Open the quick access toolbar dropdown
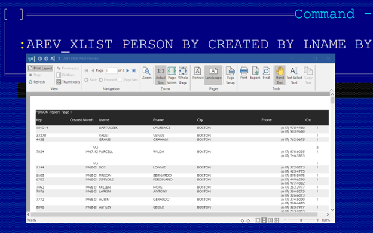373x233 pixels. click(59, 59)
